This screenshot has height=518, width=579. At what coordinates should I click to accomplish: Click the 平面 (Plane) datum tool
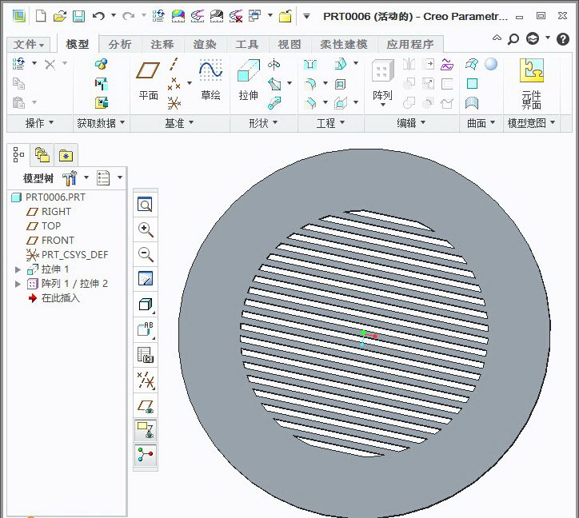148,81
